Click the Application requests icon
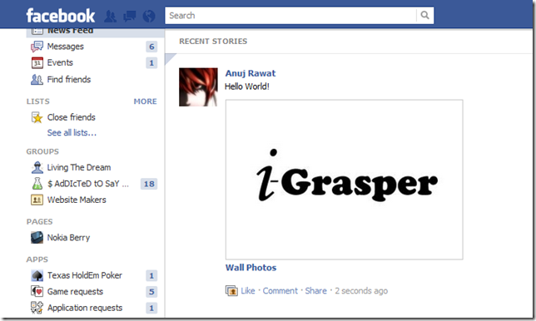 [x=37, y=308]
